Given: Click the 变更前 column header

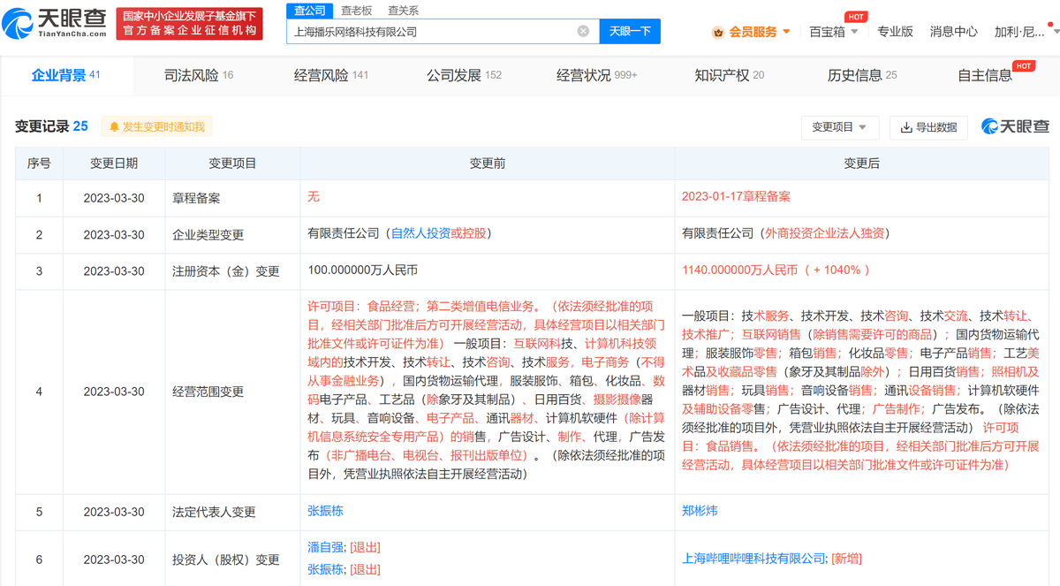Looking at the screenshot, I should (x=488, y=164).
